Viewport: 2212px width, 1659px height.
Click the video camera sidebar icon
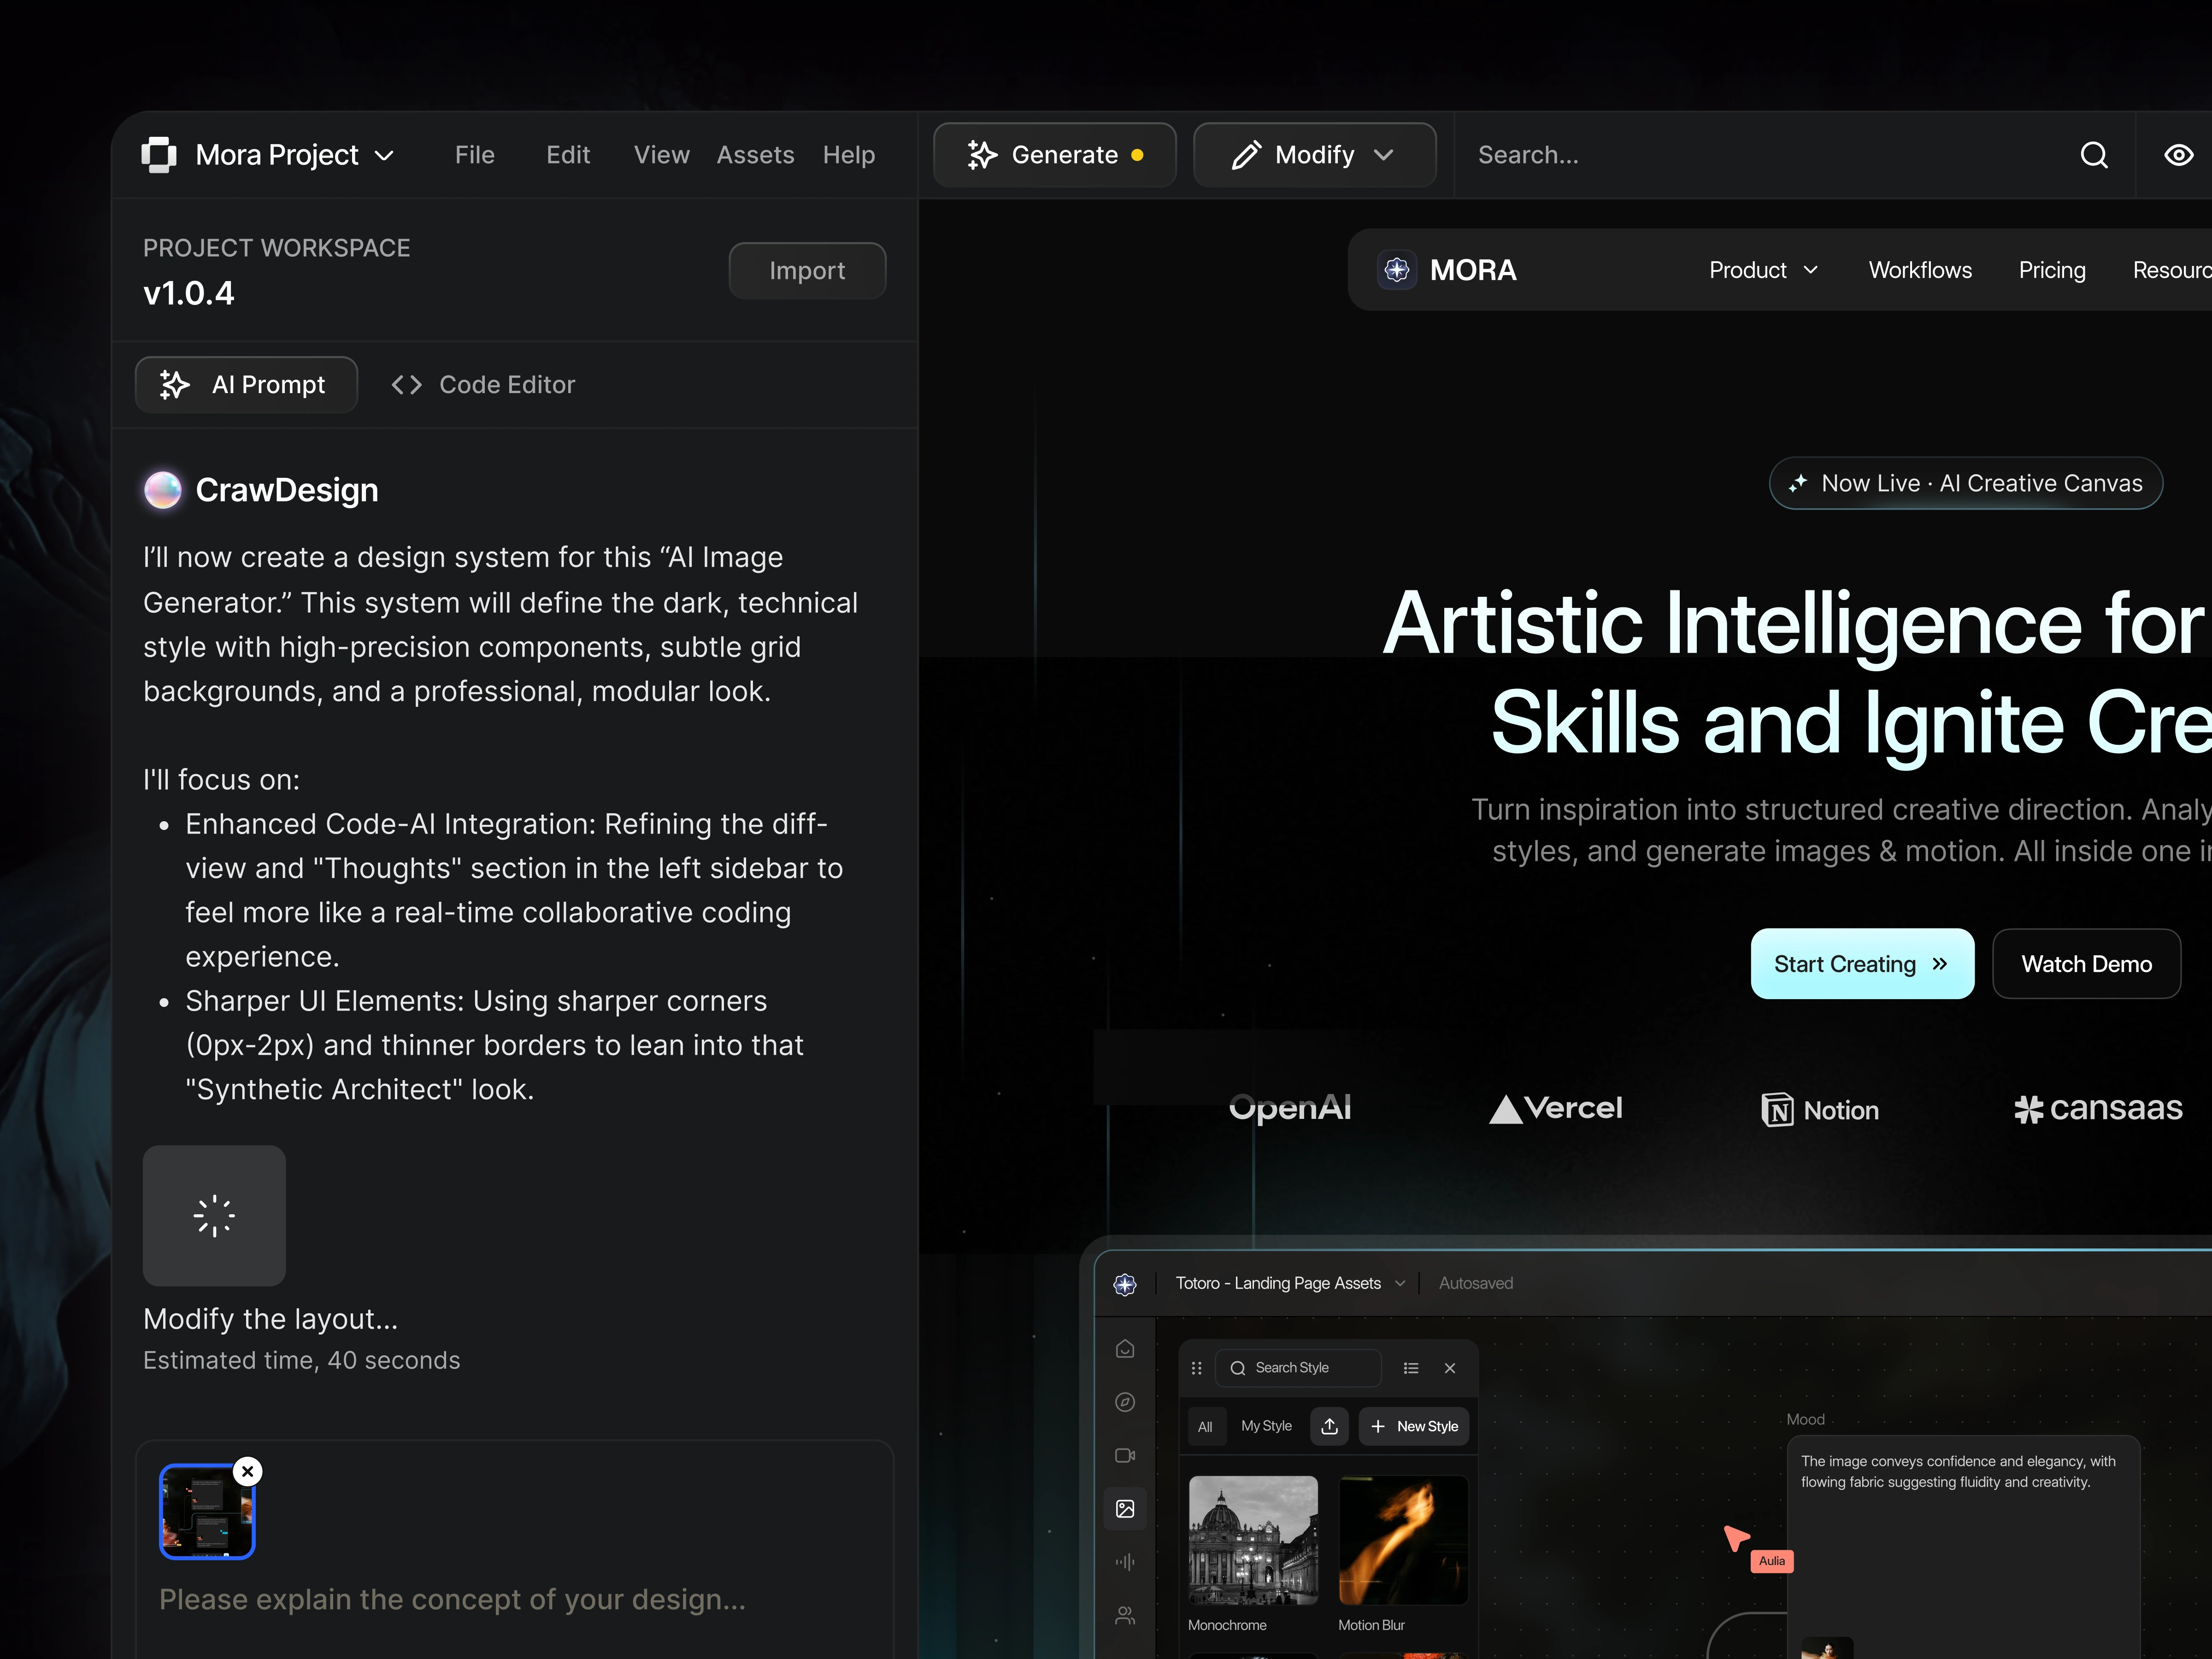(x=1125, y=1455)
